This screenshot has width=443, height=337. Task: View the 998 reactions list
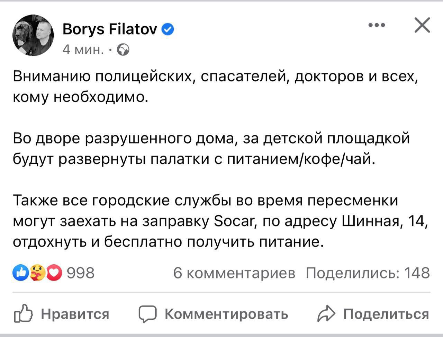pyautogui.click(x=80, y=273)
